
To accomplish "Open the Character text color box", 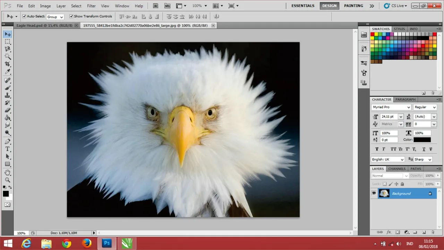I will click(x=422, y=140).
